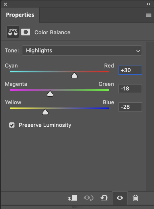Select the Properties tab

[x=20, y=15]
